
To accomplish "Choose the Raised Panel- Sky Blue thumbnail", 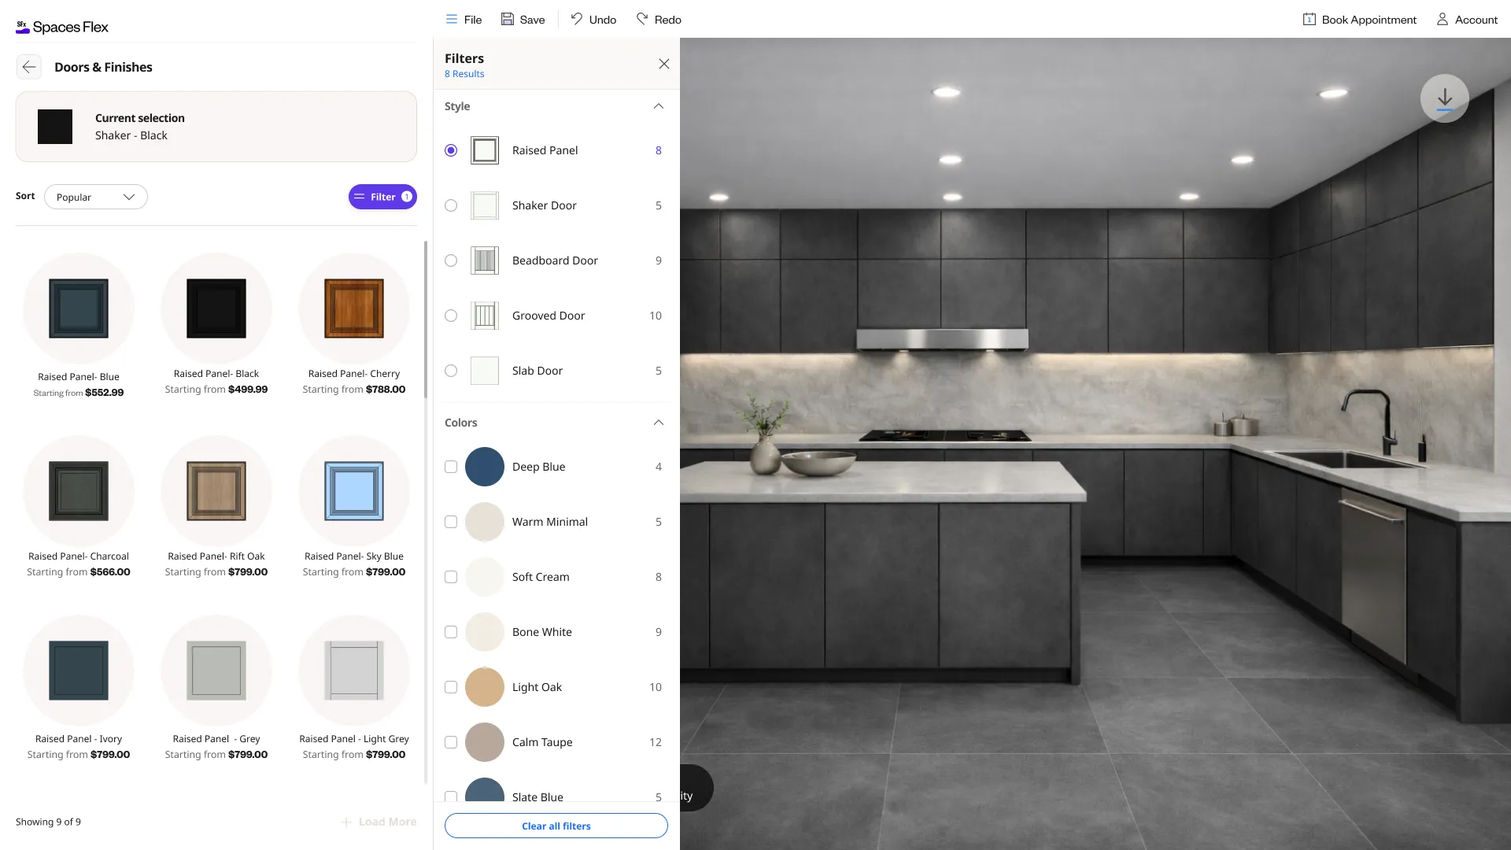I will click(354, 491).
